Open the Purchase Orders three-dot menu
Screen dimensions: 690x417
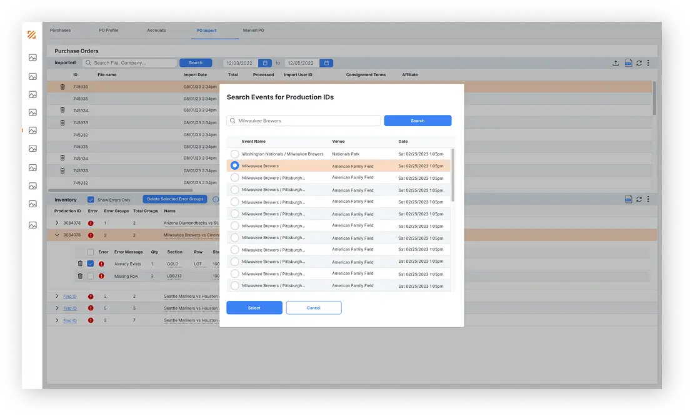648,63
